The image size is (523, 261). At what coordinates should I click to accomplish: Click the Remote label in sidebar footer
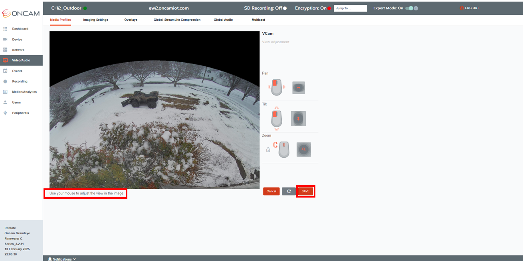(10, 228)
